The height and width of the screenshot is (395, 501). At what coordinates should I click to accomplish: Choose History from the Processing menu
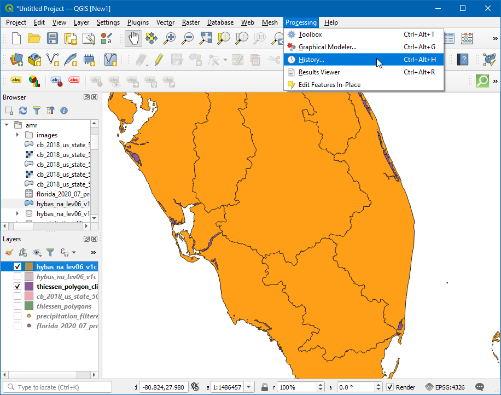coord(311,60)
